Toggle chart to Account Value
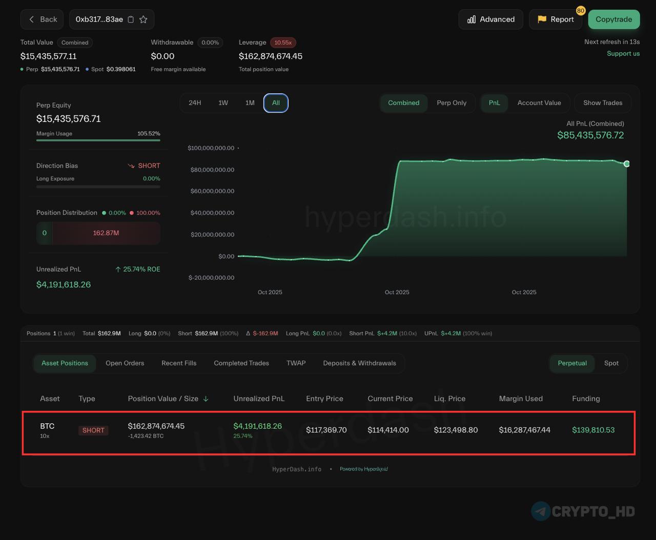This screenshot has width=656, height=540. pyautogui.click(x=539, y=103)
